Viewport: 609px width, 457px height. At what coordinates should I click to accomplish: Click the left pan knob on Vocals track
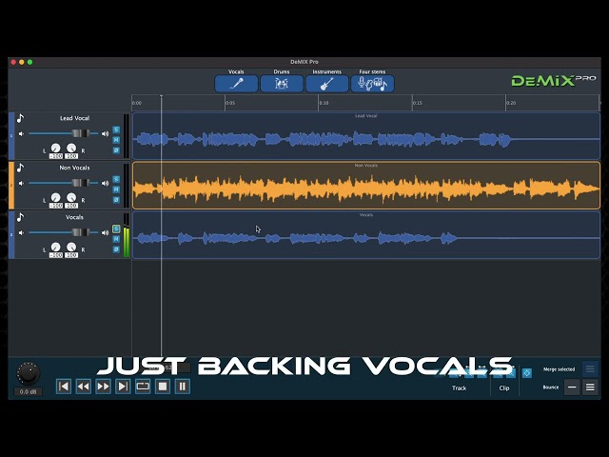56,247
